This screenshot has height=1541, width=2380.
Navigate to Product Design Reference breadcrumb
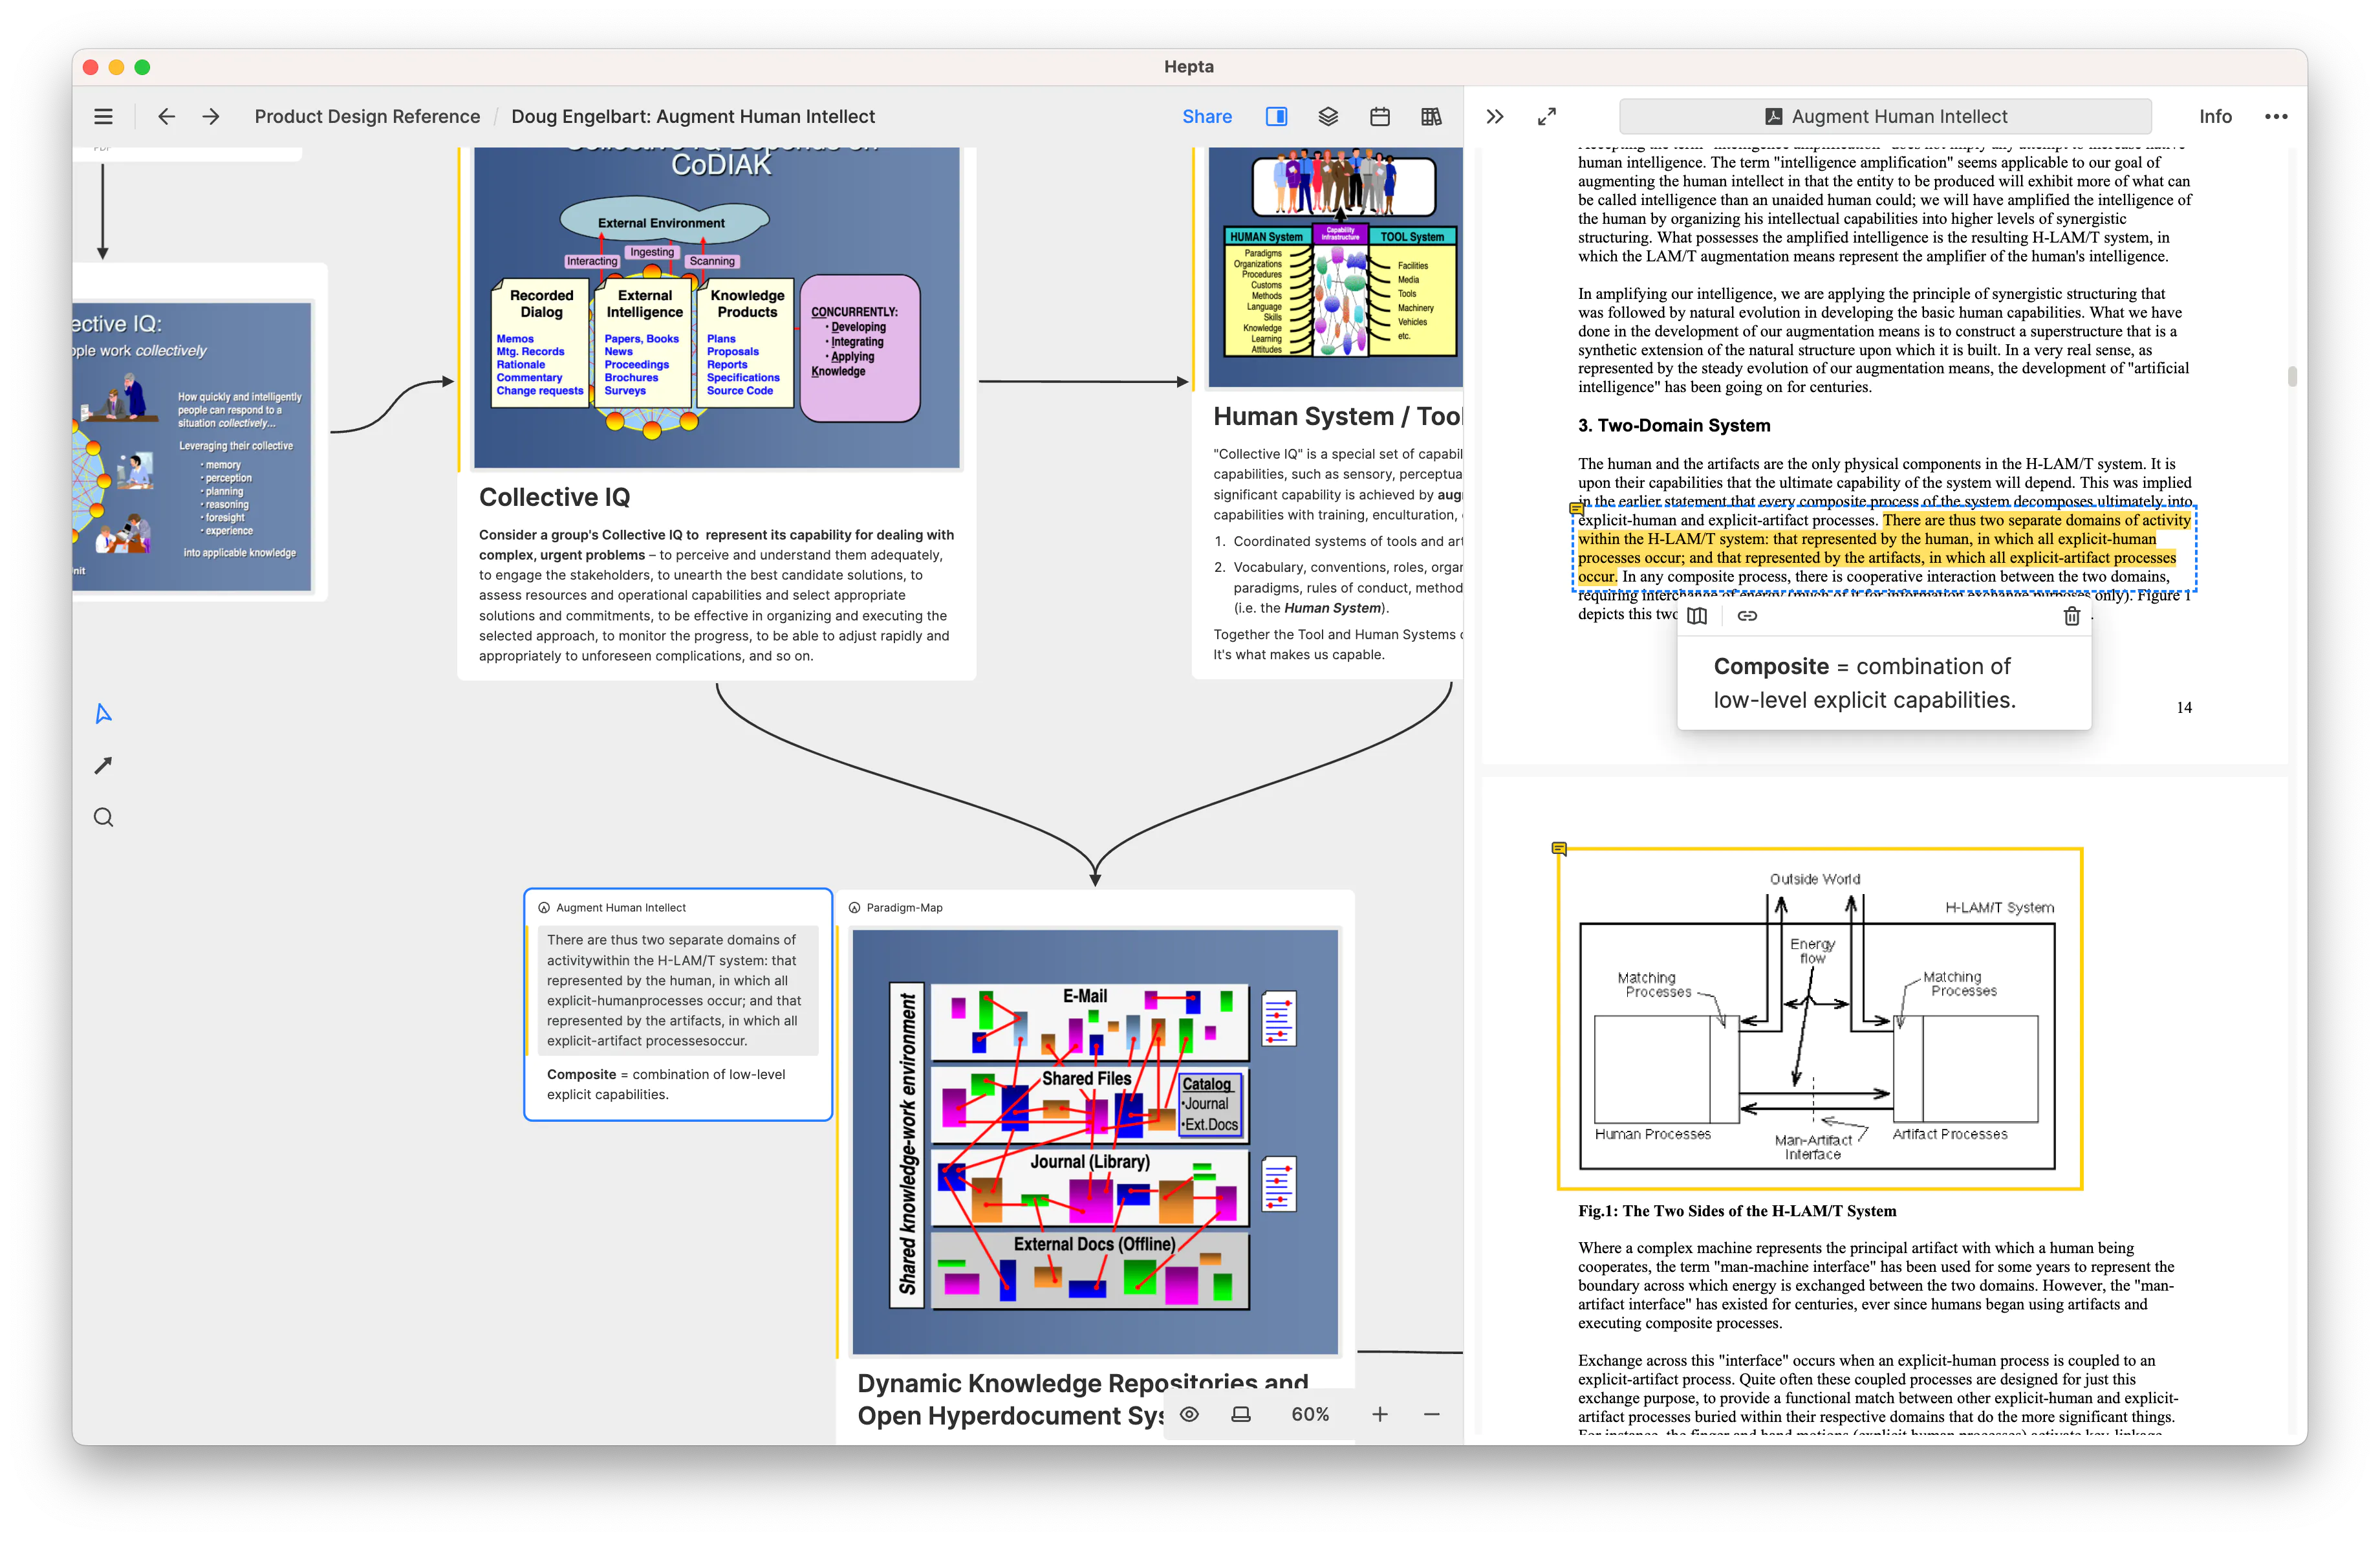tap(366, 116)
